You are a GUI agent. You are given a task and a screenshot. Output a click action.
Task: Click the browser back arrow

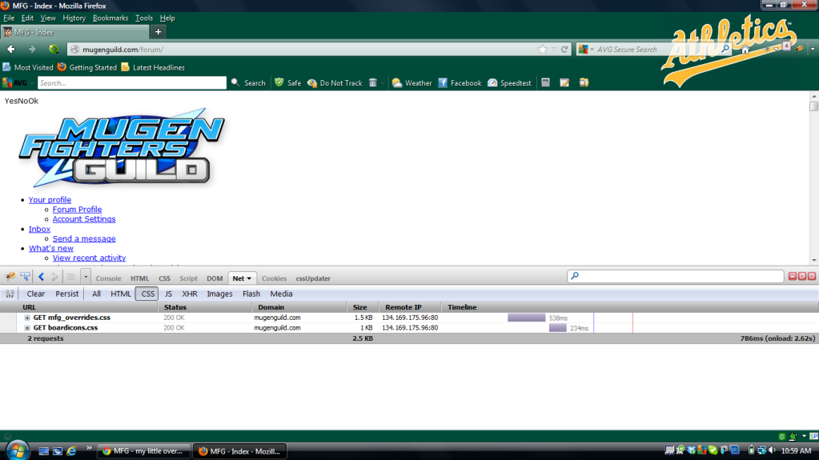11,49
